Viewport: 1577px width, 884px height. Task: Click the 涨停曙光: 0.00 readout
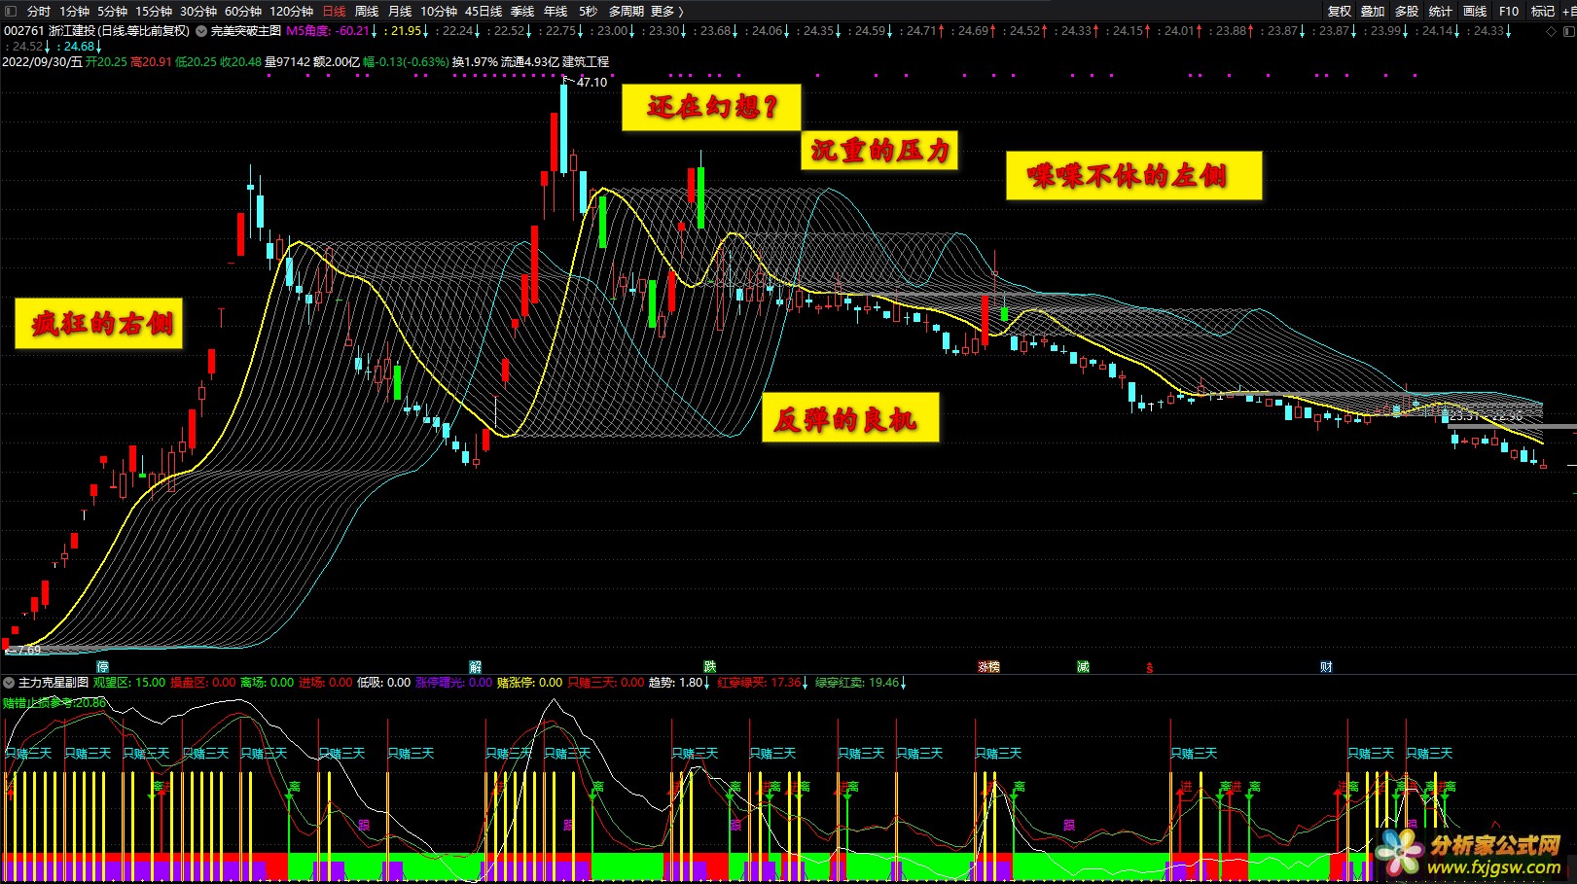tap(454, 683)
